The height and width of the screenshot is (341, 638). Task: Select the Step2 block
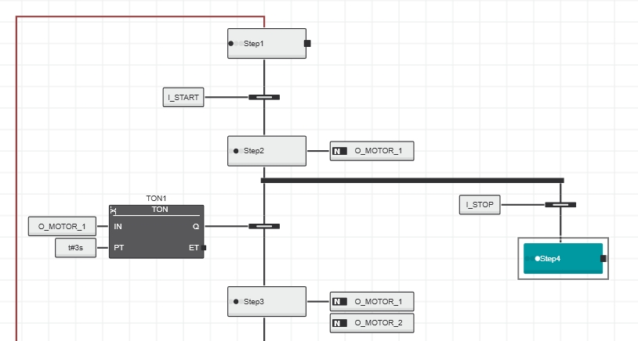(266, 150)
